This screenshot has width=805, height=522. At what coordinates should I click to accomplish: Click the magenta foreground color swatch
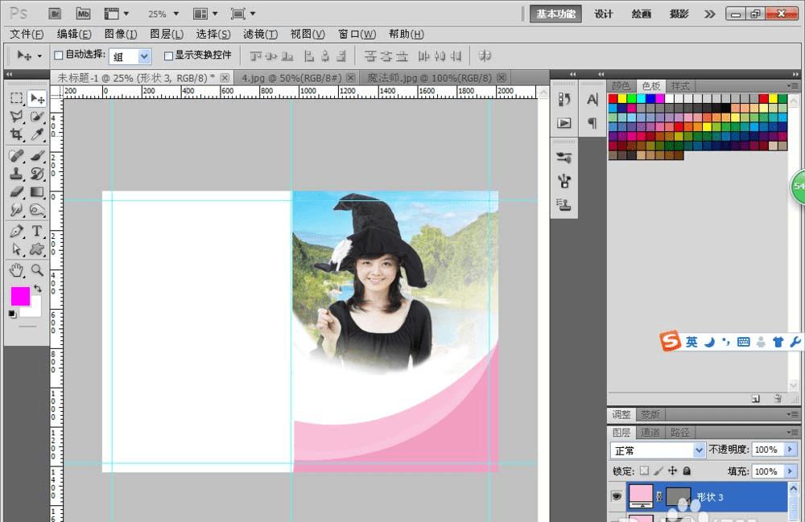point(20,296)
